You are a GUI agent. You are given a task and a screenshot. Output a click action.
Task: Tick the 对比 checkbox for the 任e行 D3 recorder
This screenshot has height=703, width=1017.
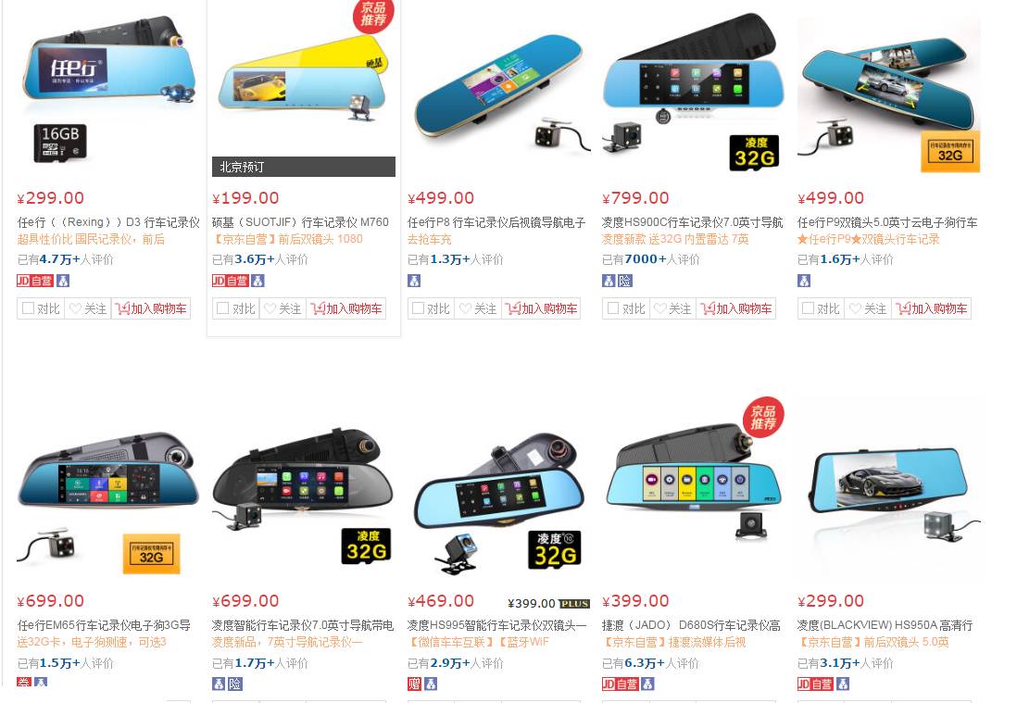(28, 308)
